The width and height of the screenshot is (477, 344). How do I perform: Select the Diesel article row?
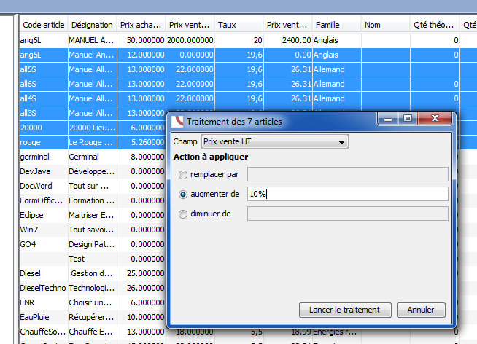(x=43, y=273)
